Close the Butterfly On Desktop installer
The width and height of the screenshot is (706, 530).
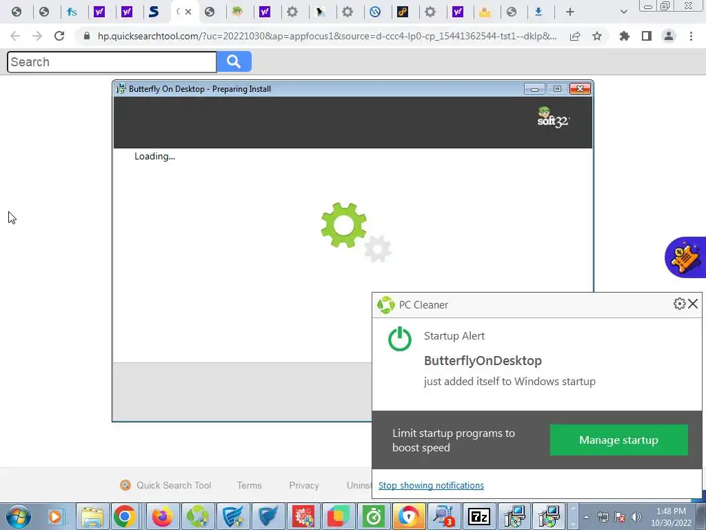(580, 89)
